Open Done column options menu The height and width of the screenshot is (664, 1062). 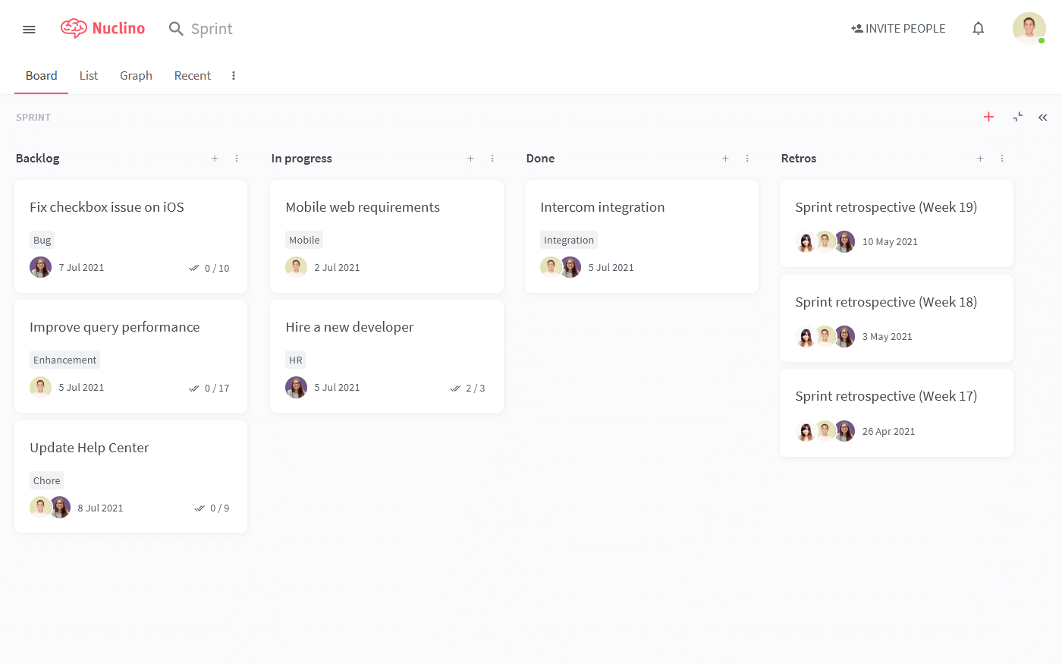pos(747,159)
